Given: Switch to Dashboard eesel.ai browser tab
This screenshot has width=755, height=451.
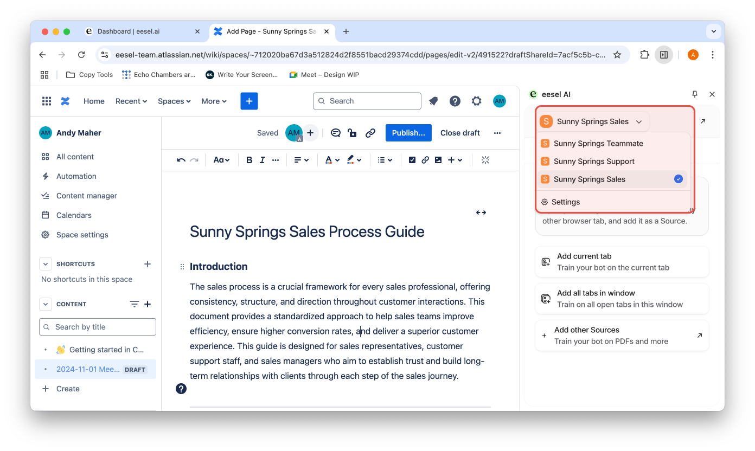Looking at the screenshot, I should pyautogui.click(x=141, y=31).
